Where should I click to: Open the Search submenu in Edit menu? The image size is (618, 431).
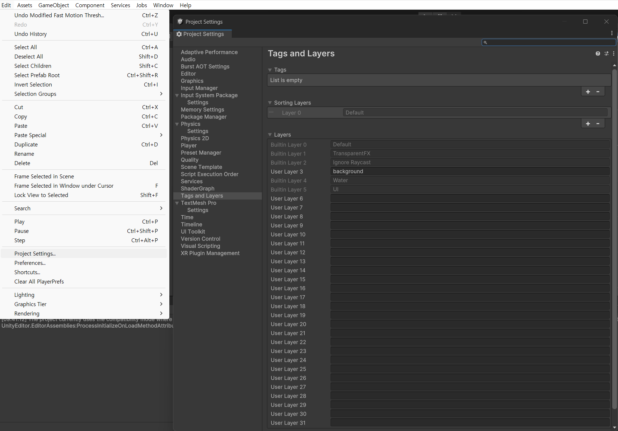coord(84,209)
